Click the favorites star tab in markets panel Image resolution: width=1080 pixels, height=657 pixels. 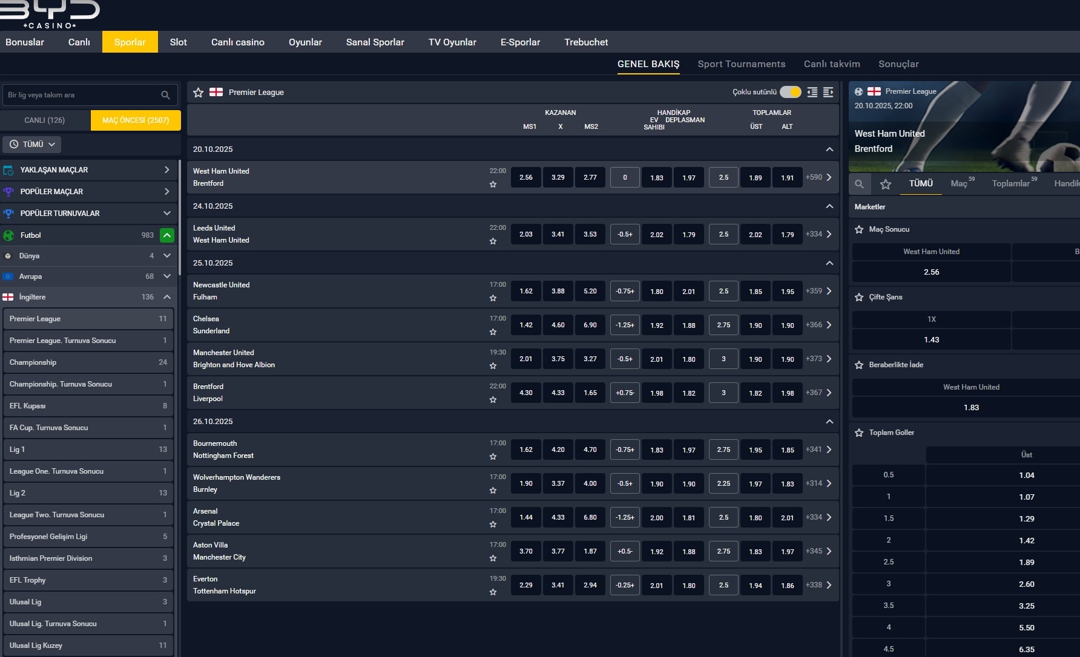[x=886, y=184]
